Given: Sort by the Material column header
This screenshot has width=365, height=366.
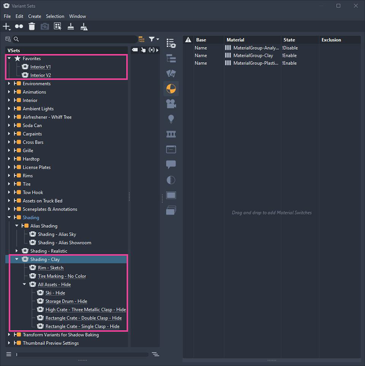Looking at the screenshot, I should [x=252, y=40].
